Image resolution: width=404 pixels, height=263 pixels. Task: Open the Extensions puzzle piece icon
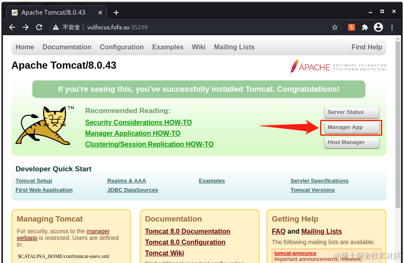365,27
